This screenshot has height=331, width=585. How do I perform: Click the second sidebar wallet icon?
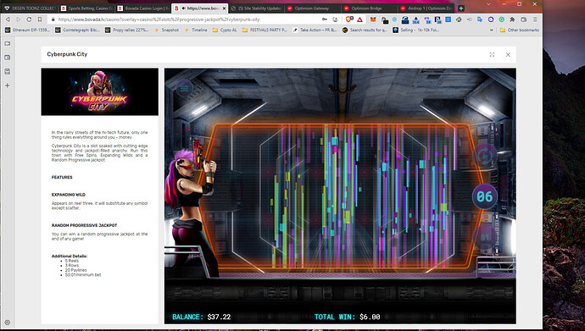(7, 58)
